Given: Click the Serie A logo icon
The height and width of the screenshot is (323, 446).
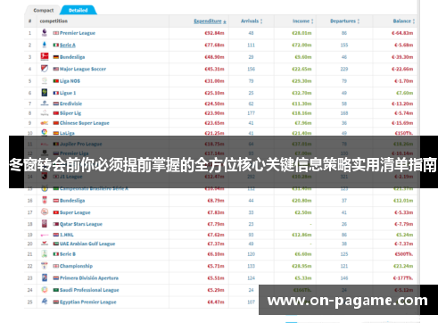Looking at the screenshot, I should [45, 45].
